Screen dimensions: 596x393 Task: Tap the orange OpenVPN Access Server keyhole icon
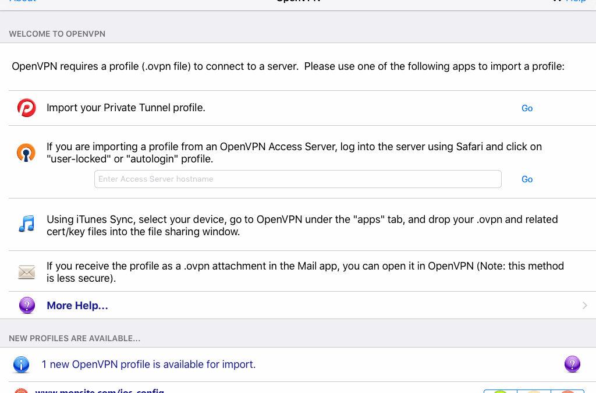tap(26, 153)
